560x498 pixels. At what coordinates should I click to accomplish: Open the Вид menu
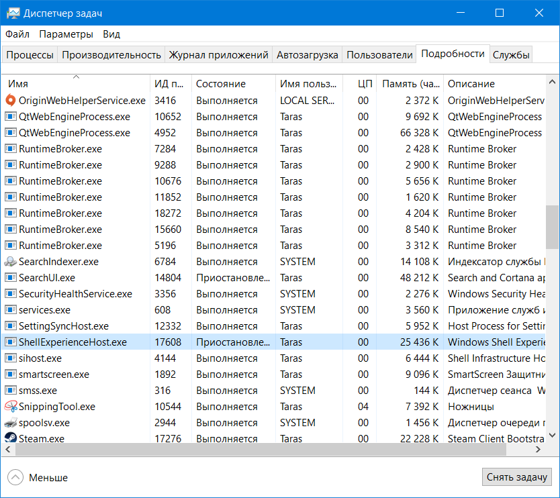click(x=111, y=34)
